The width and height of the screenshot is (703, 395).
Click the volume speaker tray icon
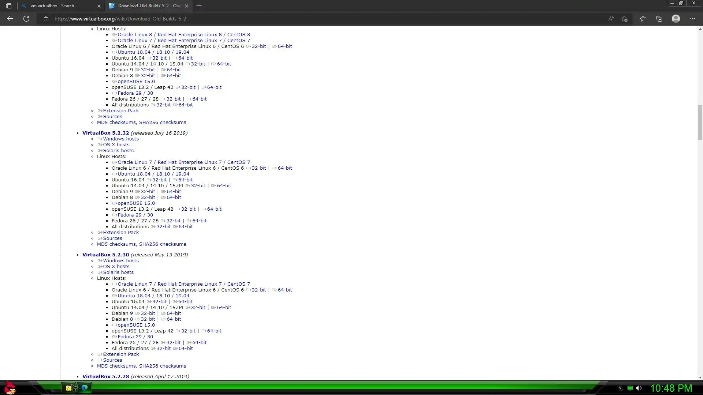click(x=639, y=388)
